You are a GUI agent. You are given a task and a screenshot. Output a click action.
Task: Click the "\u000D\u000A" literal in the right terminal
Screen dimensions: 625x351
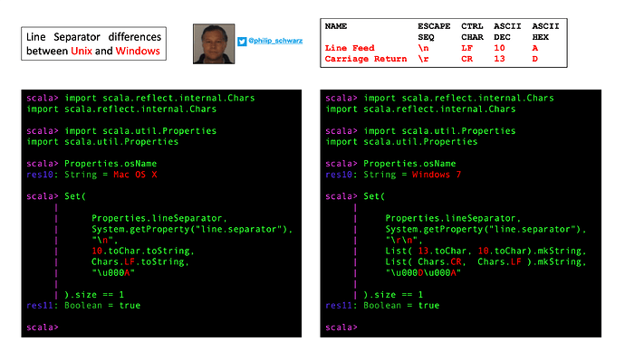tap(423, 273)
